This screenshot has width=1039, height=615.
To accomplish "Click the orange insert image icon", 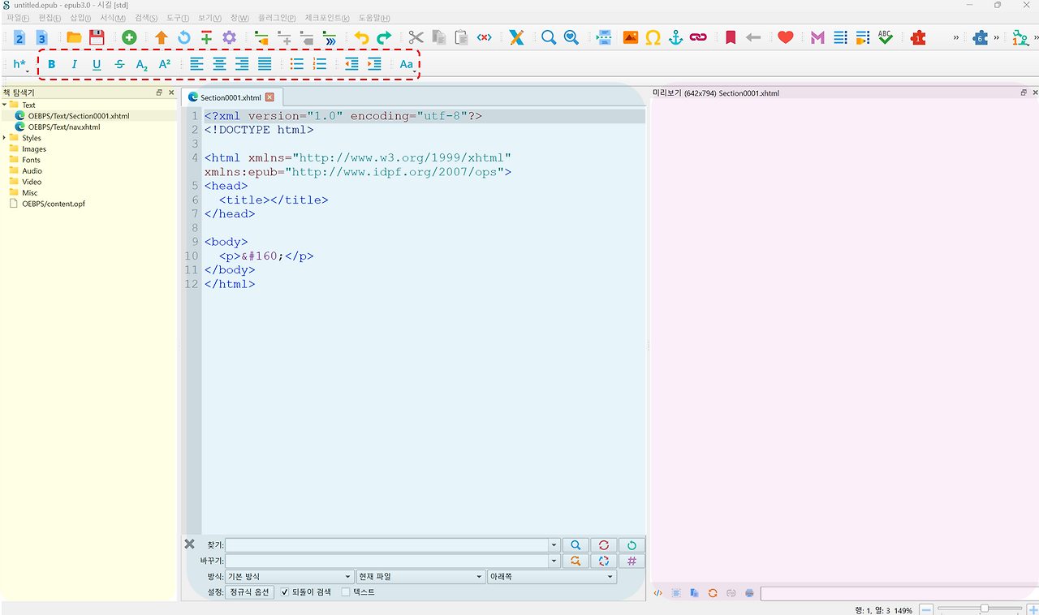I will tap(630, 37).
